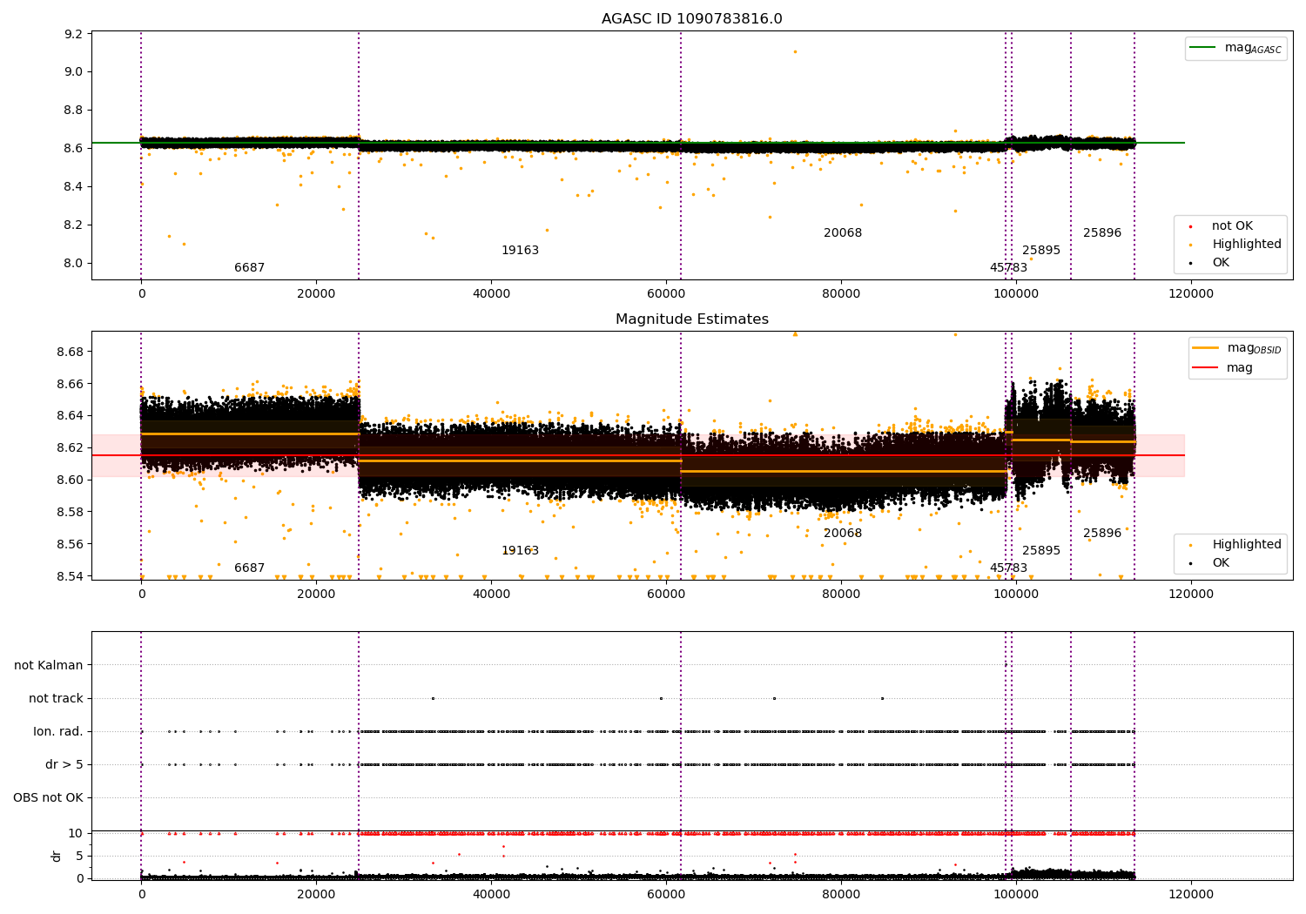Click the 9.0 y-axis tick label

(74, 72)
